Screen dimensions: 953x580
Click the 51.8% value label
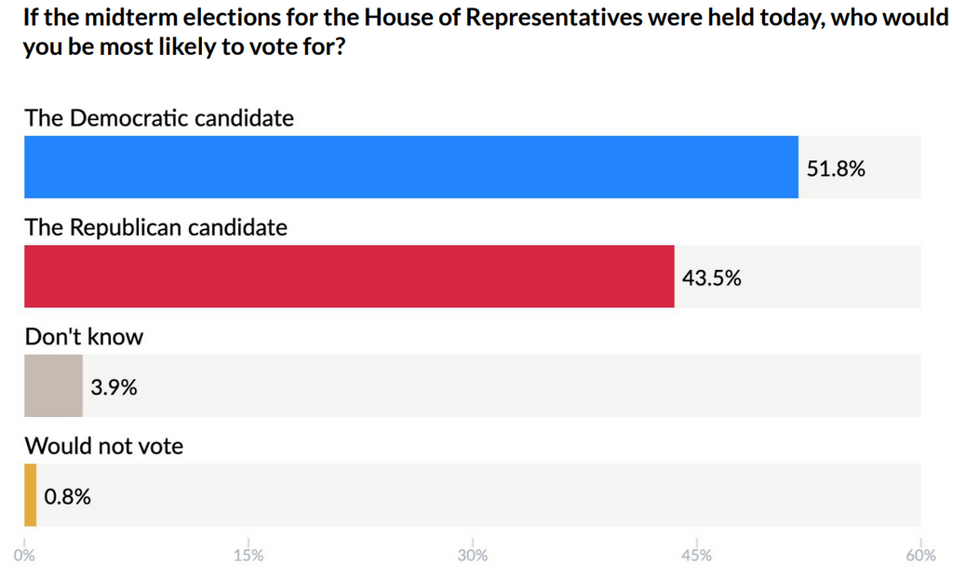836,169
